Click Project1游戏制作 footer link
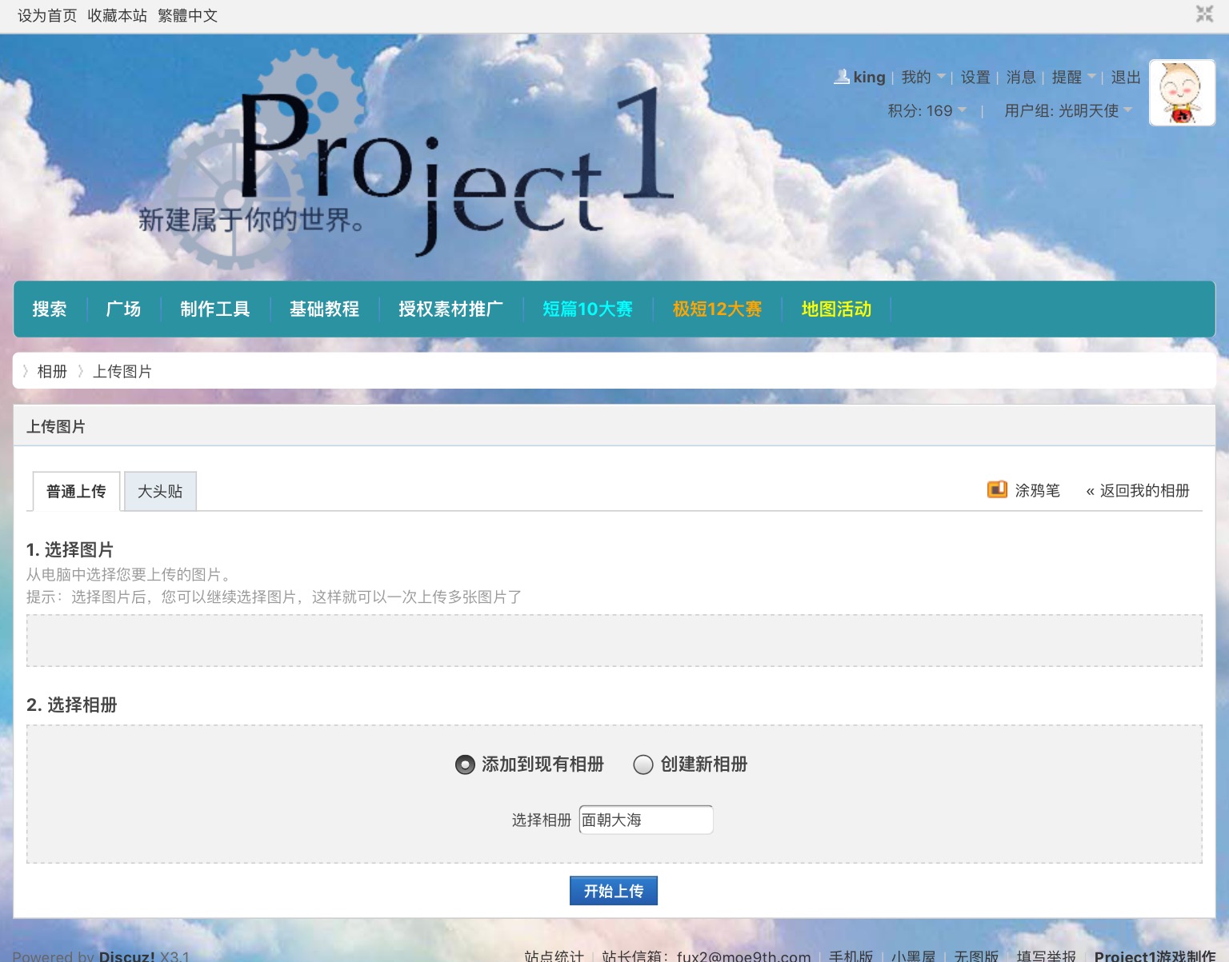 (x=1155, y=956)
